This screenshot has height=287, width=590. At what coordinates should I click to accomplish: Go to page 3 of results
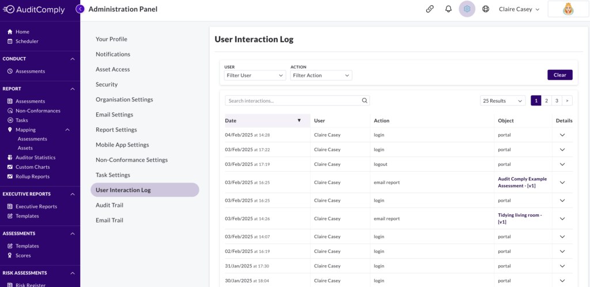(x=557, y=101)
